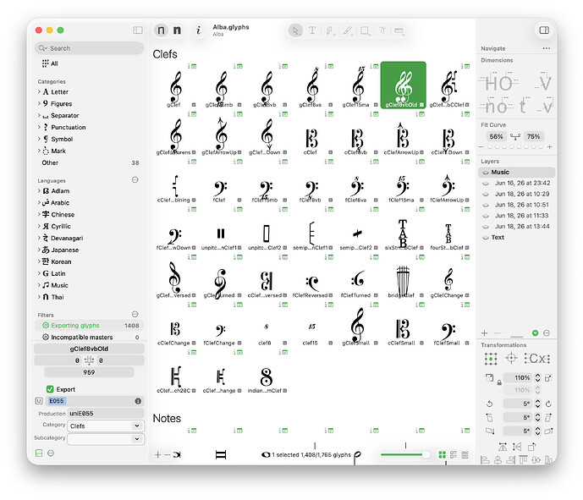The height and width of the screenshot is (500, 583).
Task: Rotate counterclockwise using the left rotate icon
Action: [490, 404]
